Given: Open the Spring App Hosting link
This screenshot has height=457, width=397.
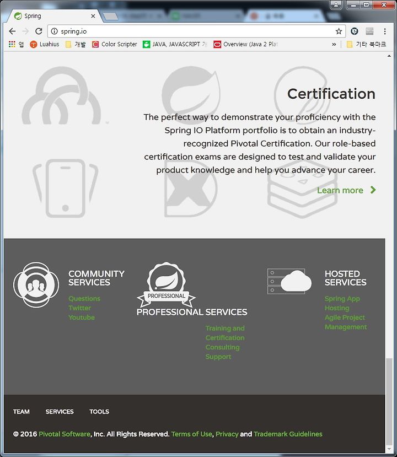Looking at the screenshot, I should (x=342, y=303).
